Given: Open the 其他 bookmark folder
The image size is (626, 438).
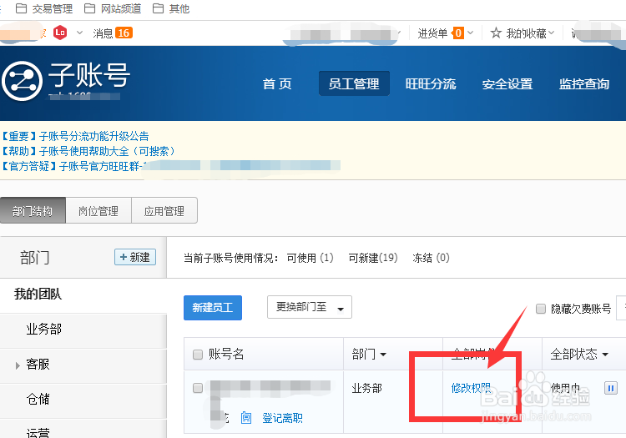Looking at the screenshot, I should (171, 8).
